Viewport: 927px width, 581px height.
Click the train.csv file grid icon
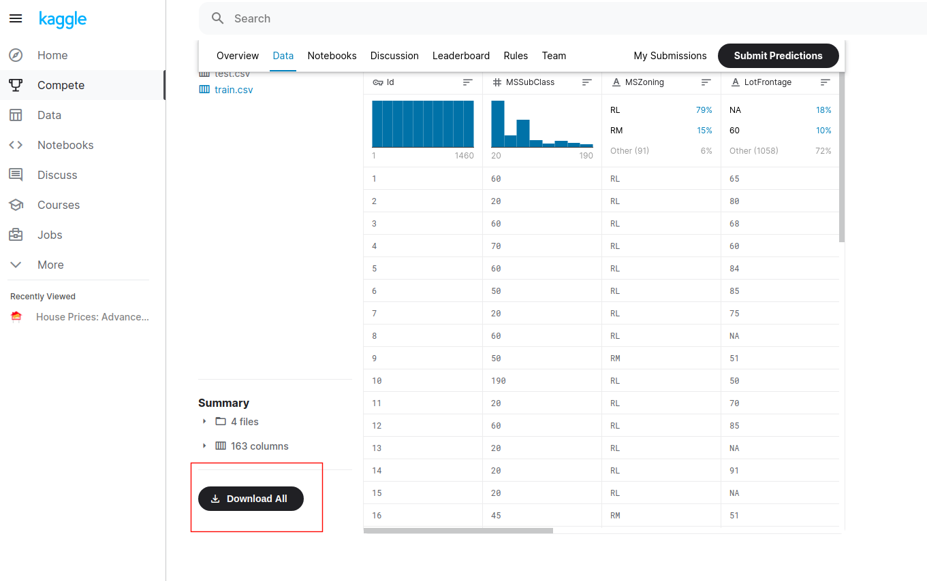204,89
